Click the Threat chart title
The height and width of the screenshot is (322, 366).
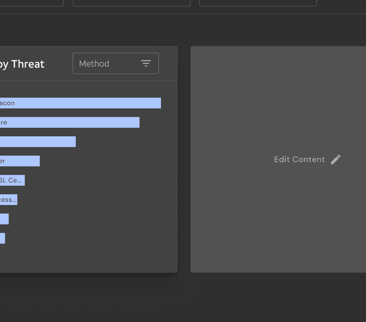(22, 64)
